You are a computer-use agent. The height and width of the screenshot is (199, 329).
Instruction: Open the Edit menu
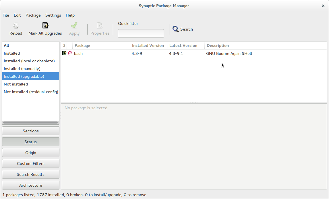point(17,15)
